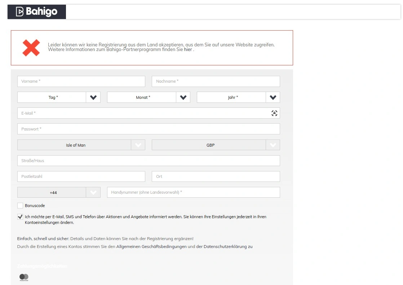Click the Straße/Haus input
The height and width of the screenshot is (285, 403).
point(149,161)
